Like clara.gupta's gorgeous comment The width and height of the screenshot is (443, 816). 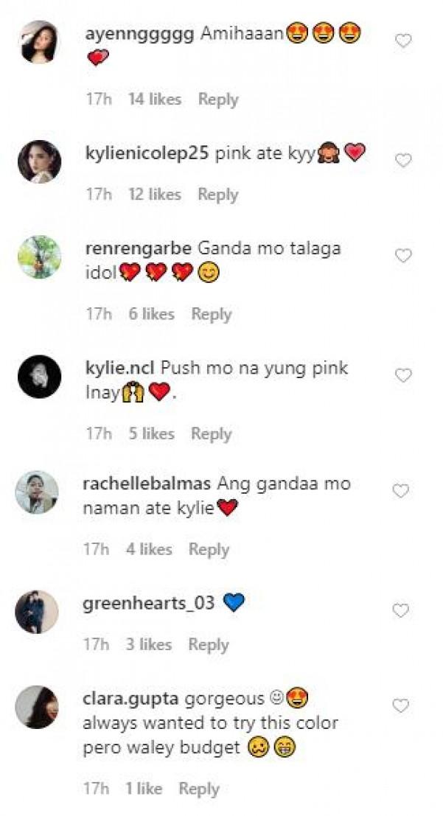[400, 705]
